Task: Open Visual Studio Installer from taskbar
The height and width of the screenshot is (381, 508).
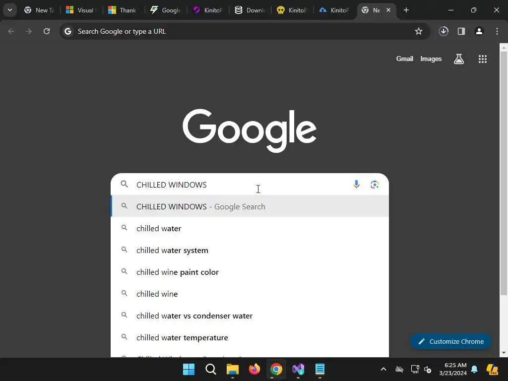Action: tap(298, 369)
